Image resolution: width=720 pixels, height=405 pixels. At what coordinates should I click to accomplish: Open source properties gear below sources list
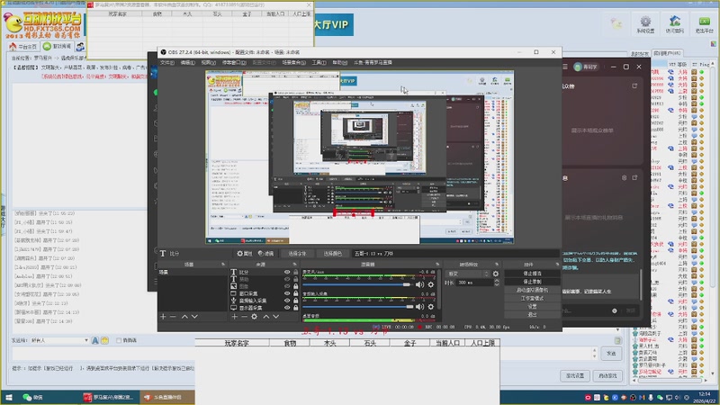pyautogui.click(x=255, y=317)
